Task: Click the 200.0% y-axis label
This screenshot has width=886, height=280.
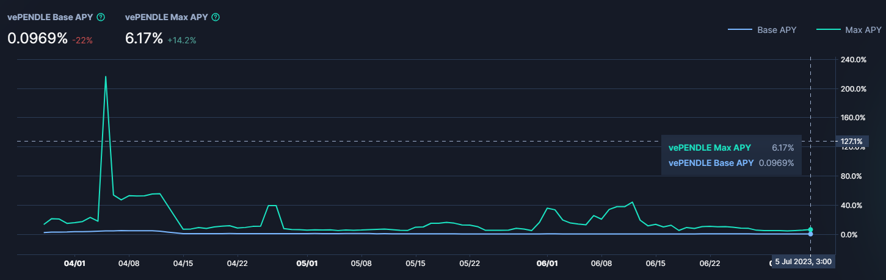Action: pyautogui.click(x=854, y=89)
